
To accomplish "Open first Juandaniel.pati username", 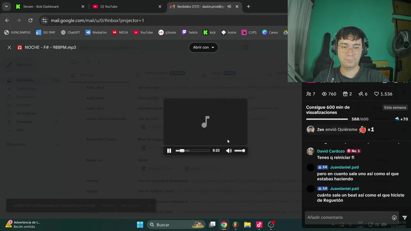I will pyautogui.click(x=345, y=167).
